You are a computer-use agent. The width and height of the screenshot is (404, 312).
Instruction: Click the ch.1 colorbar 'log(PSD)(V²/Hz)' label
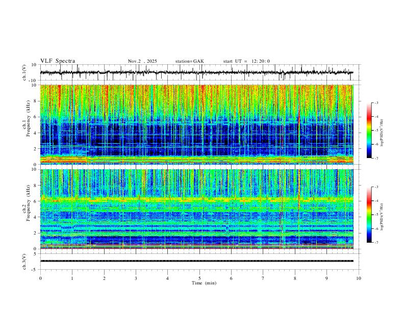(x=382, y=133)
